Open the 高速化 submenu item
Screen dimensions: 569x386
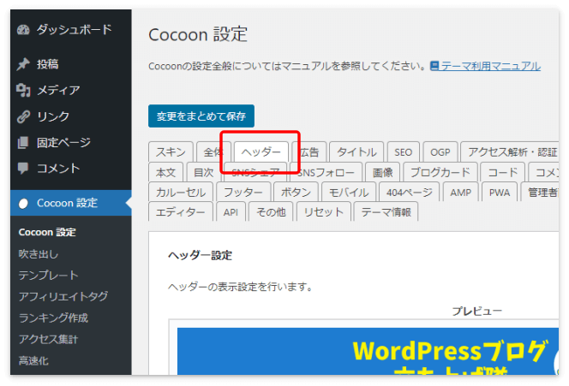click(x=33, y=360)
